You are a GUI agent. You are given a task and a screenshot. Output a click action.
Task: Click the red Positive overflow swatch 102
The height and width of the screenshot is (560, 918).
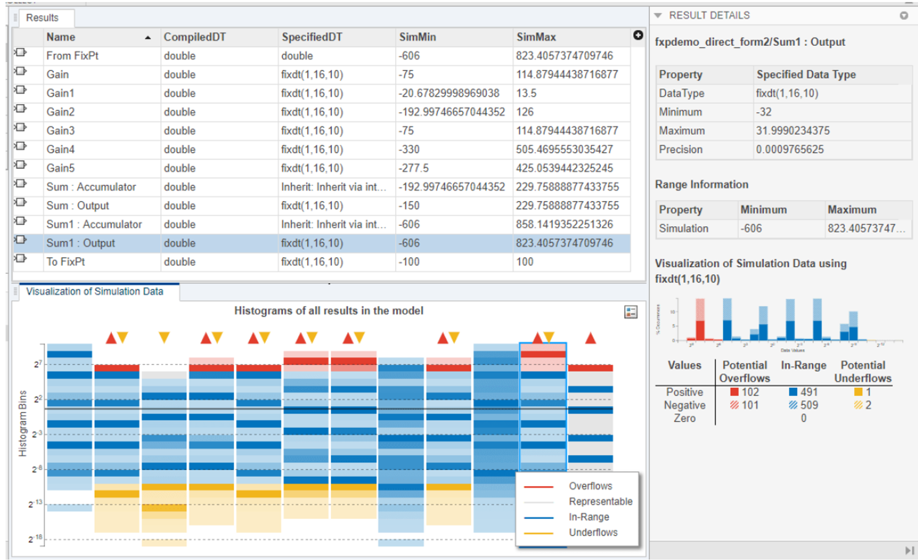tap(734, 392)
